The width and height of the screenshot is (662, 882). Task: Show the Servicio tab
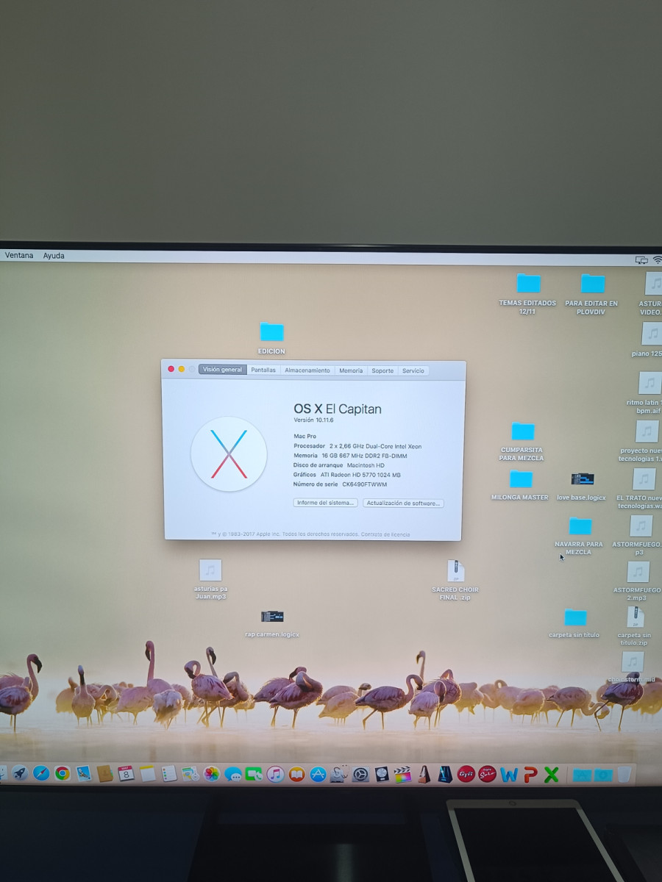tap(413, 370)
